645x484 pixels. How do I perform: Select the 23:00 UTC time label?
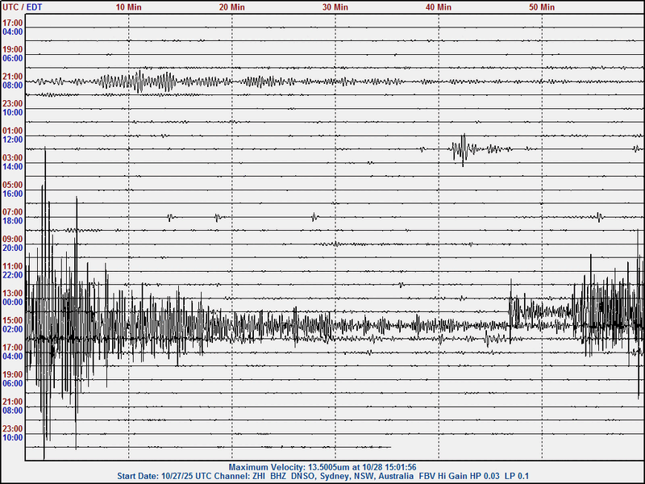(11, 103)
